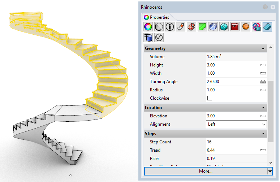Pick the Turning Angle using protractor icon

tap(263, 82)
